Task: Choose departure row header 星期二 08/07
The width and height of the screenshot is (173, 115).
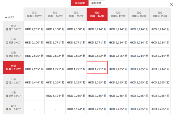Action: (x=13, y=28)
